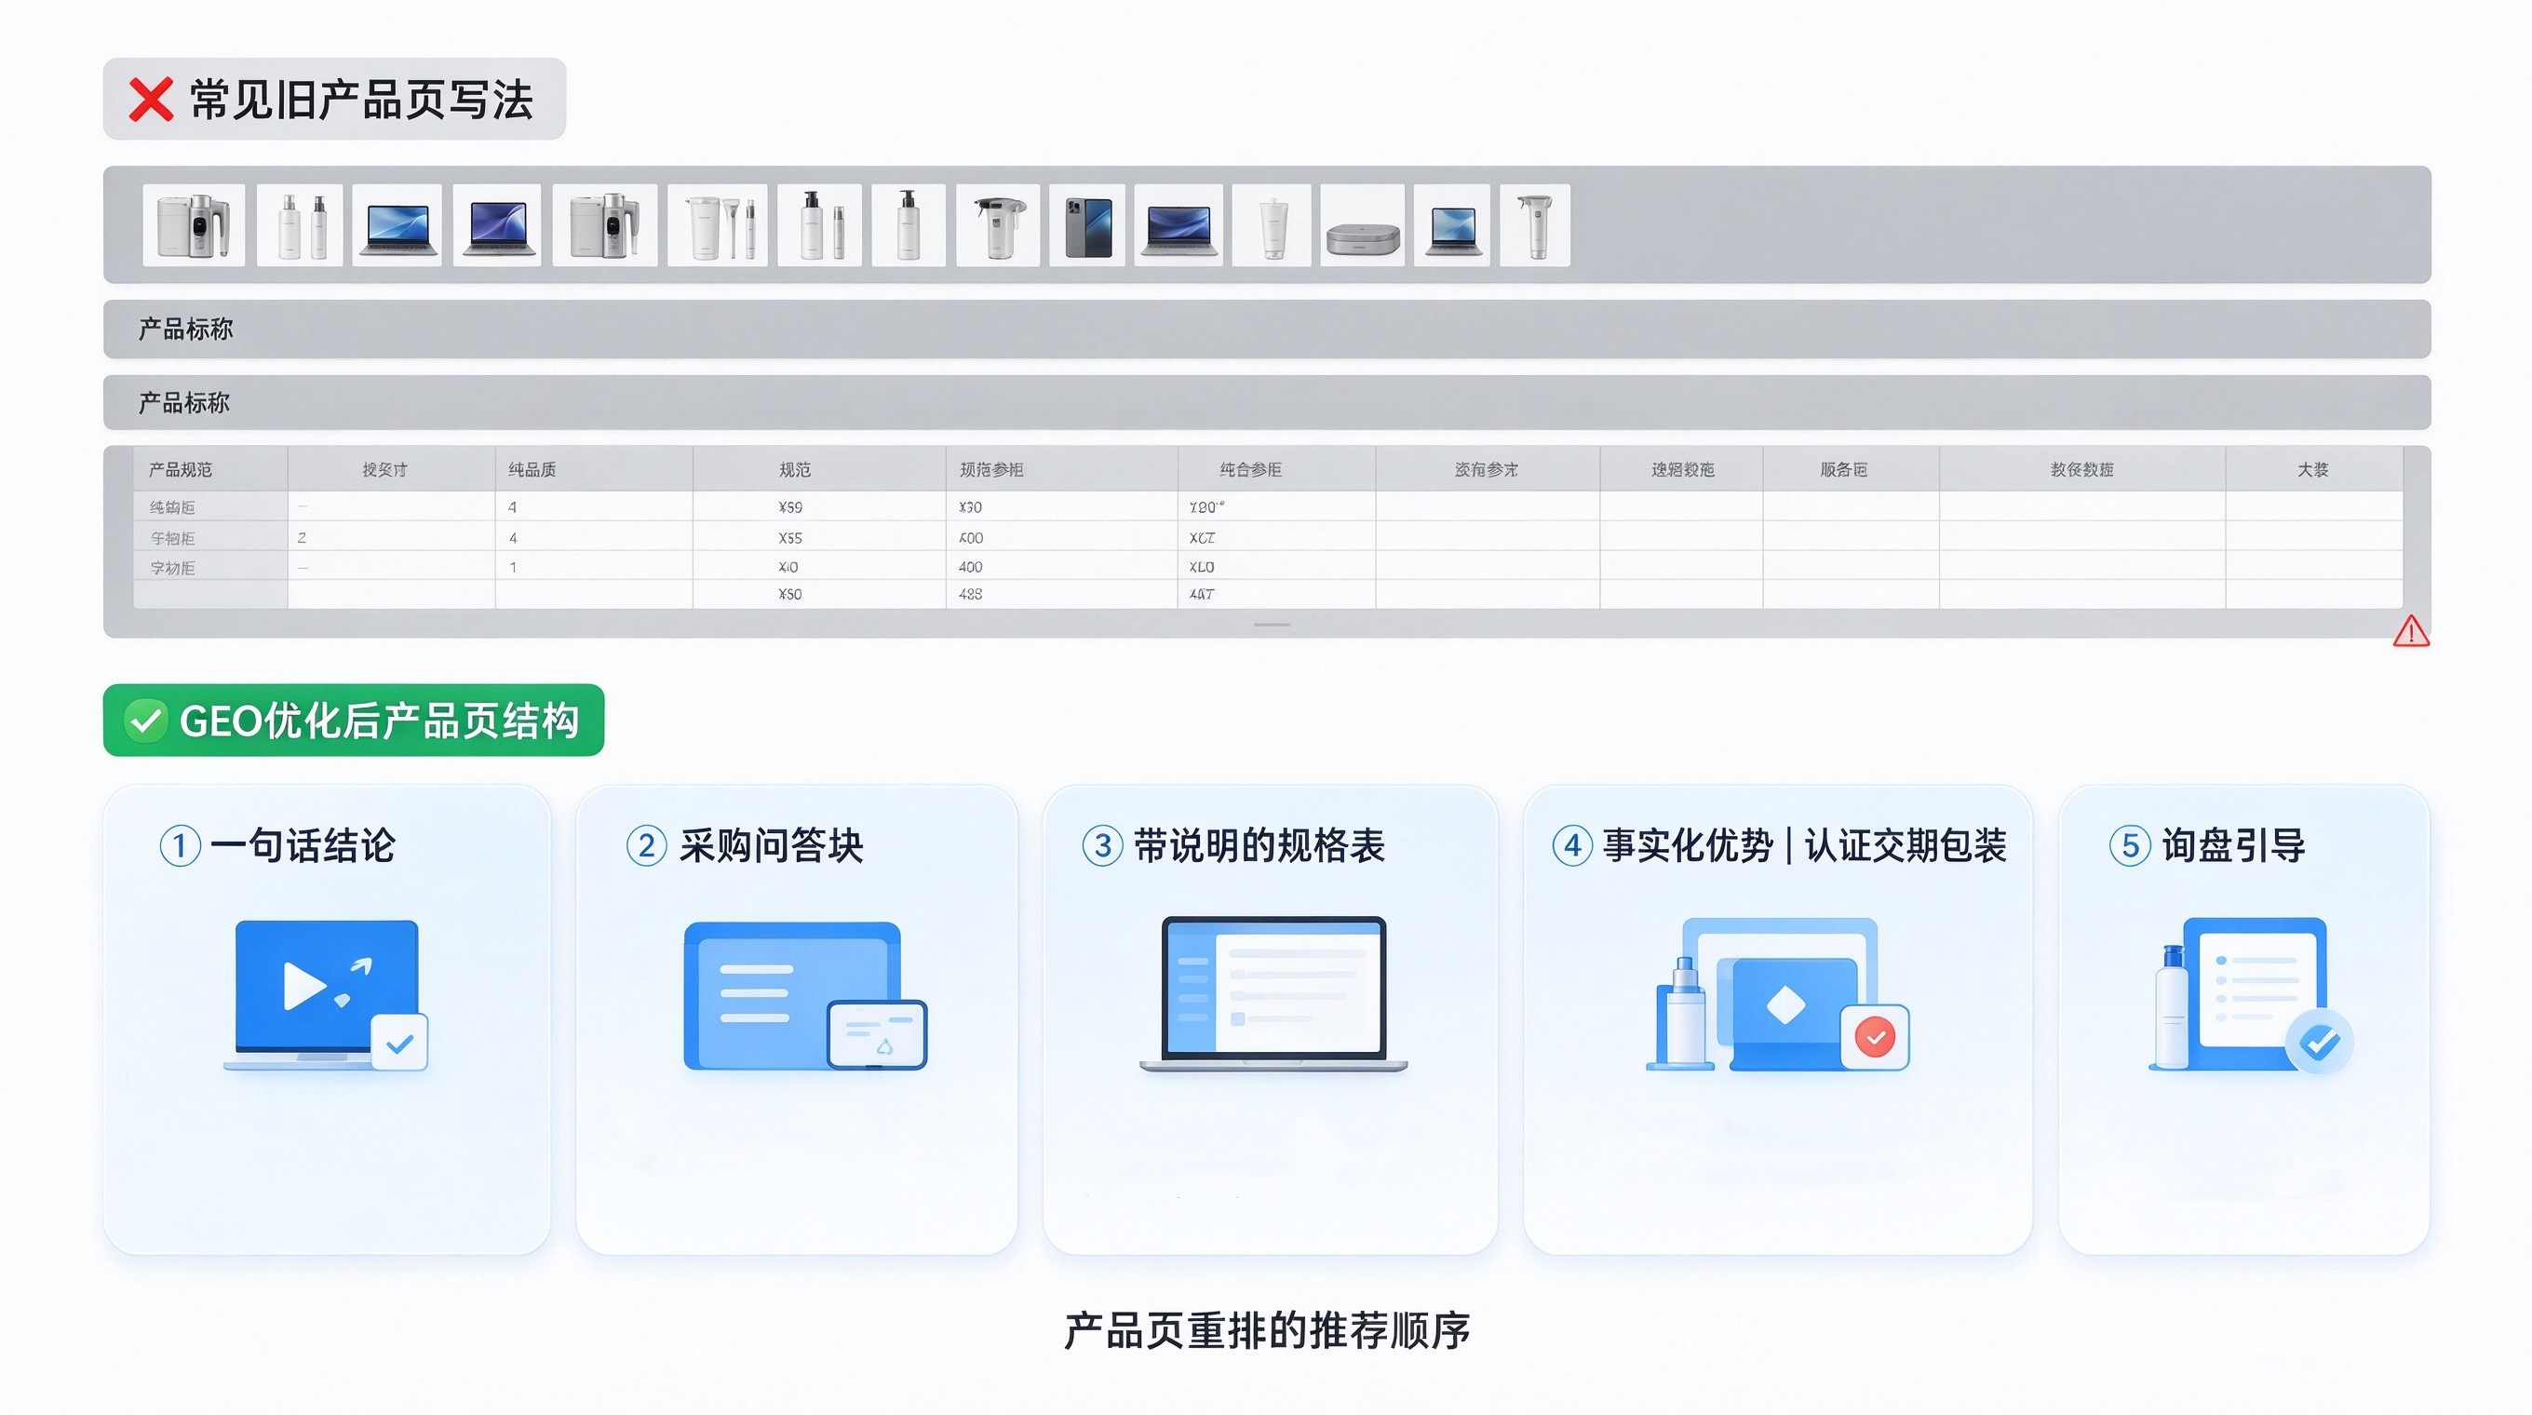The width and height of the screenshot is (2532, 1415).
Task: Click the circled number 3 before 带说明的规格表
Action: (1103, 846)
